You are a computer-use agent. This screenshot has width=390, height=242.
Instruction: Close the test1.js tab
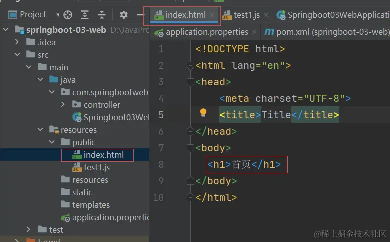[x=266, y=15]
